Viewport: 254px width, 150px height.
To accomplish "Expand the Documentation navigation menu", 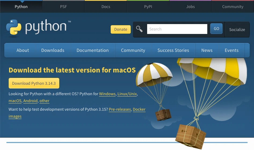I will [x=92, y=50].
